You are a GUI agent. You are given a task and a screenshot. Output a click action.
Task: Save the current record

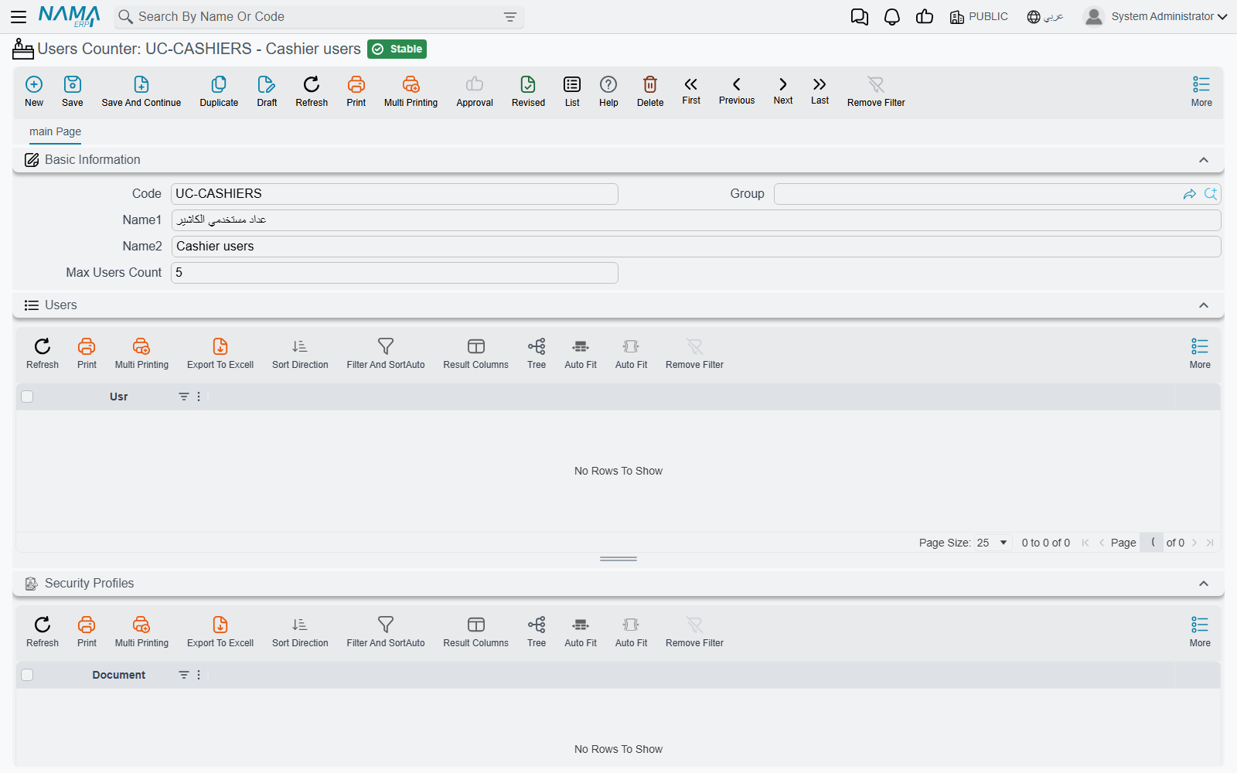73,91
